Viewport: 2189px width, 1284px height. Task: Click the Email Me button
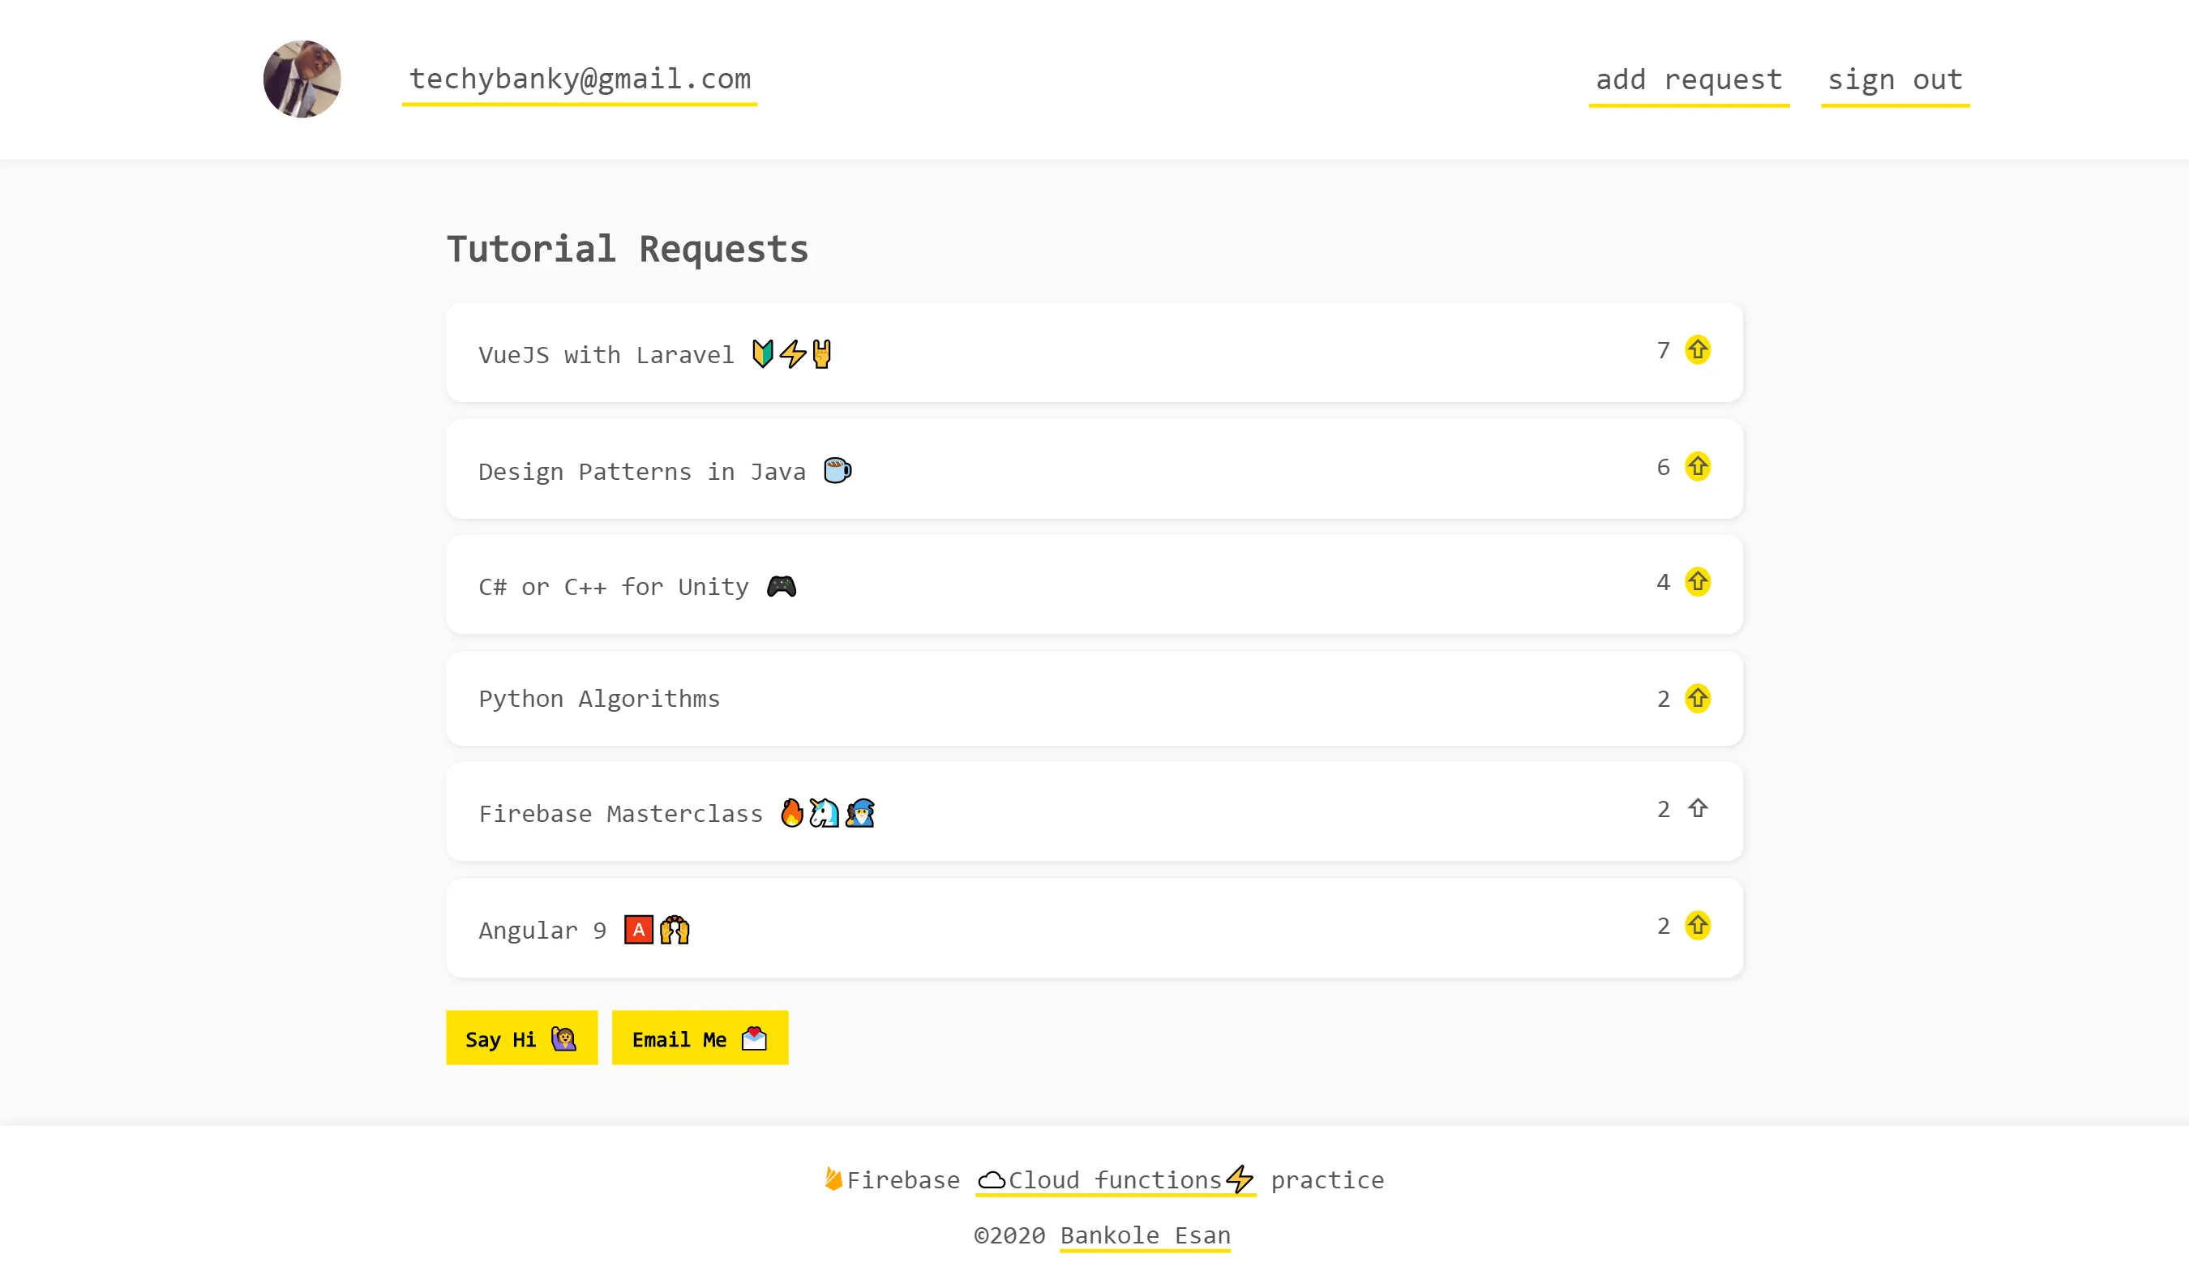pyautogui.click(x=700, y=1038)
